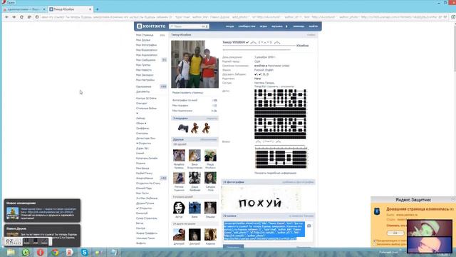Open 'Мои Закладки' in the left menu
This screenshot has height=257, width=456.
click(145, 75)
